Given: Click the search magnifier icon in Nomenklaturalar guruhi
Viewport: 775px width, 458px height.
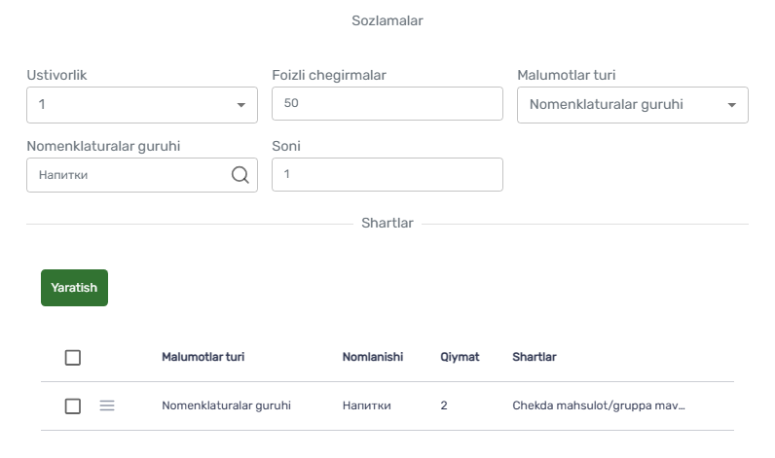Looking at the screenshot, I should point(240,175).
